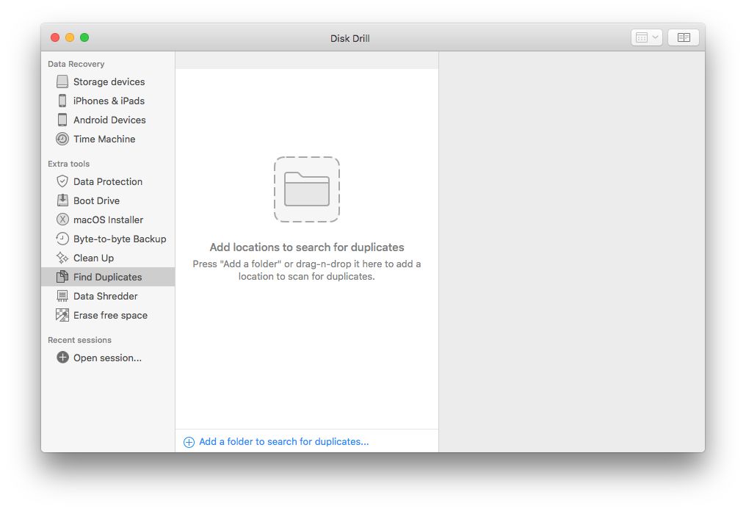Click the Storage devices drive icon
This screenshot has height=511, width=746.
pos(62,81)
